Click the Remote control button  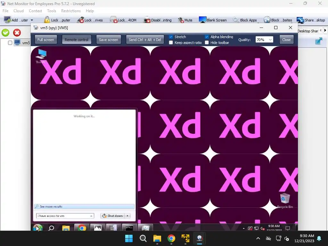(76, 39)
